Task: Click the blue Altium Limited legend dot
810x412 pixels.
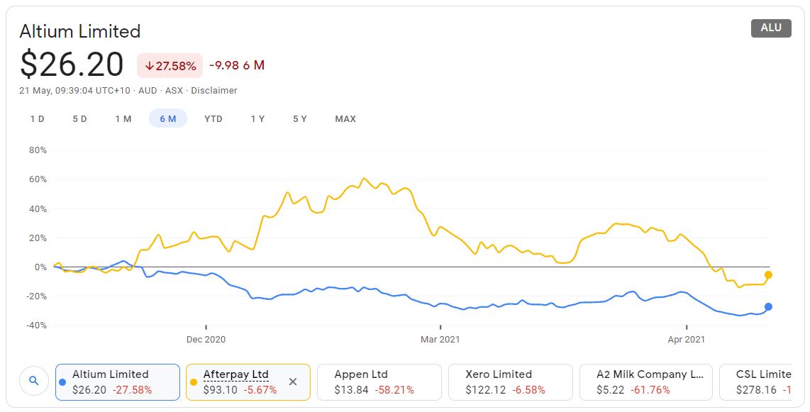Action: tap(62, 382)
